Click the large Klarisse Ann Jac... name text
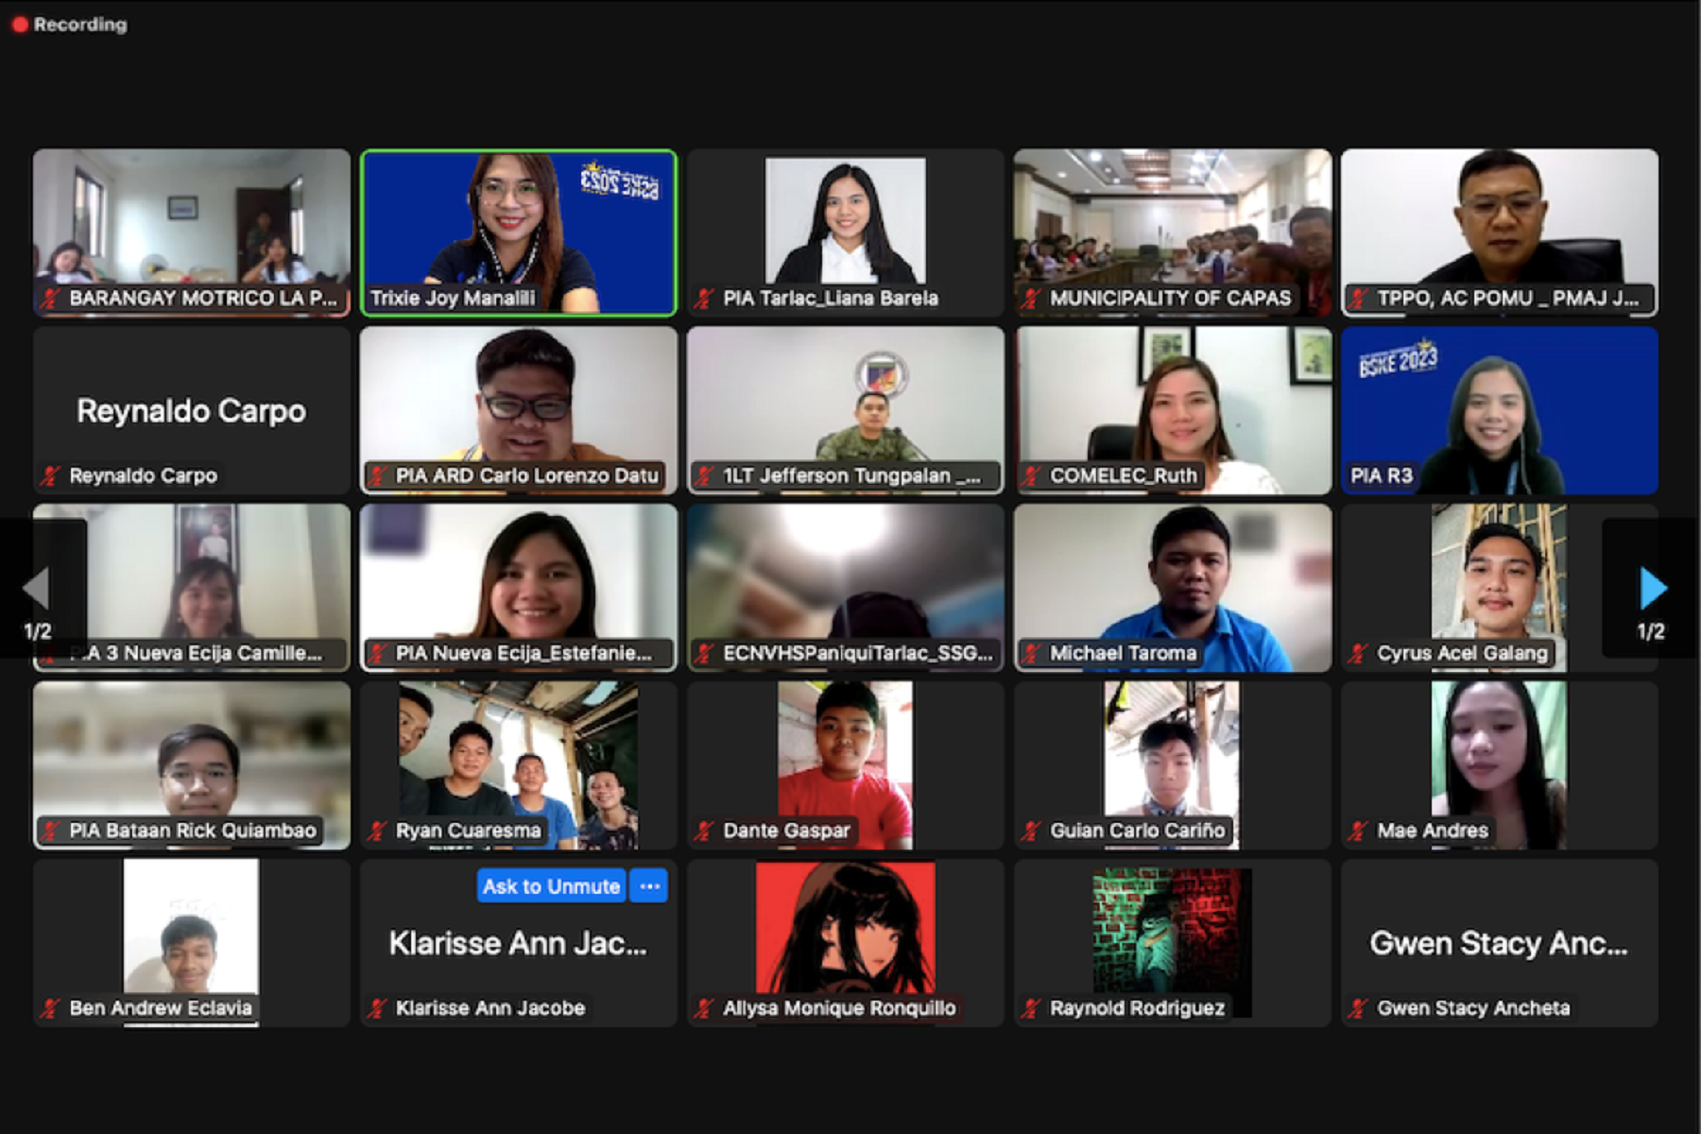Image resolution: width=1701 pixels, height=1134 pixels. point(518,943)
